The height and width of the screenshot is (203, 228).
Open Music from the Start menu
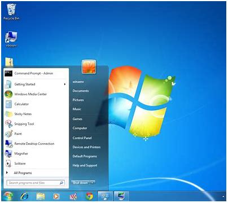[x=77, y=109]
